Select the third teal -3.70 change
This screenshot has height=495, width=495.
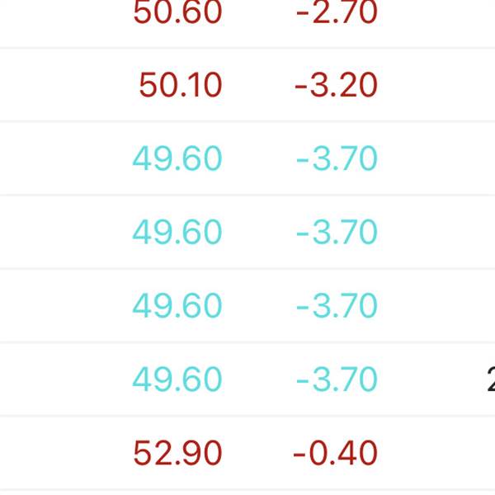click(x=337, y=305)
